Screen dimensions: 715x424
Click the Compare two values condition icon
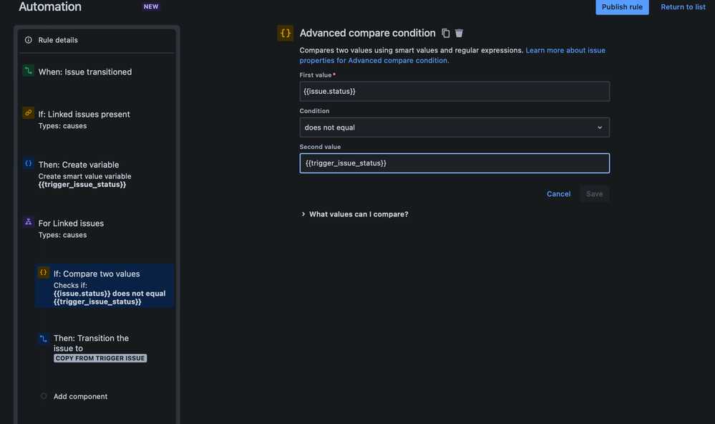coord(43,273)
